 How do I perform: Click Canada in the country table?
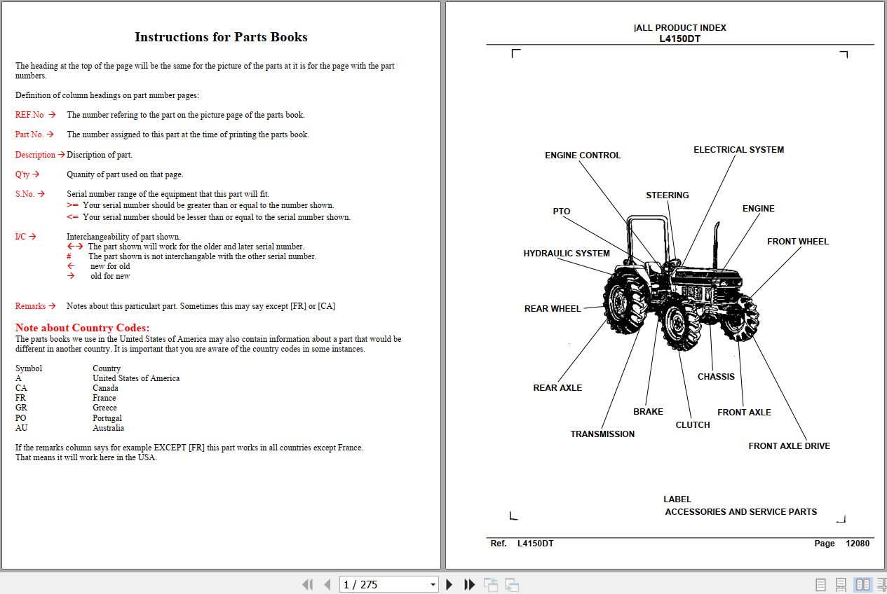pyautogui.click(x=105, y=388)
